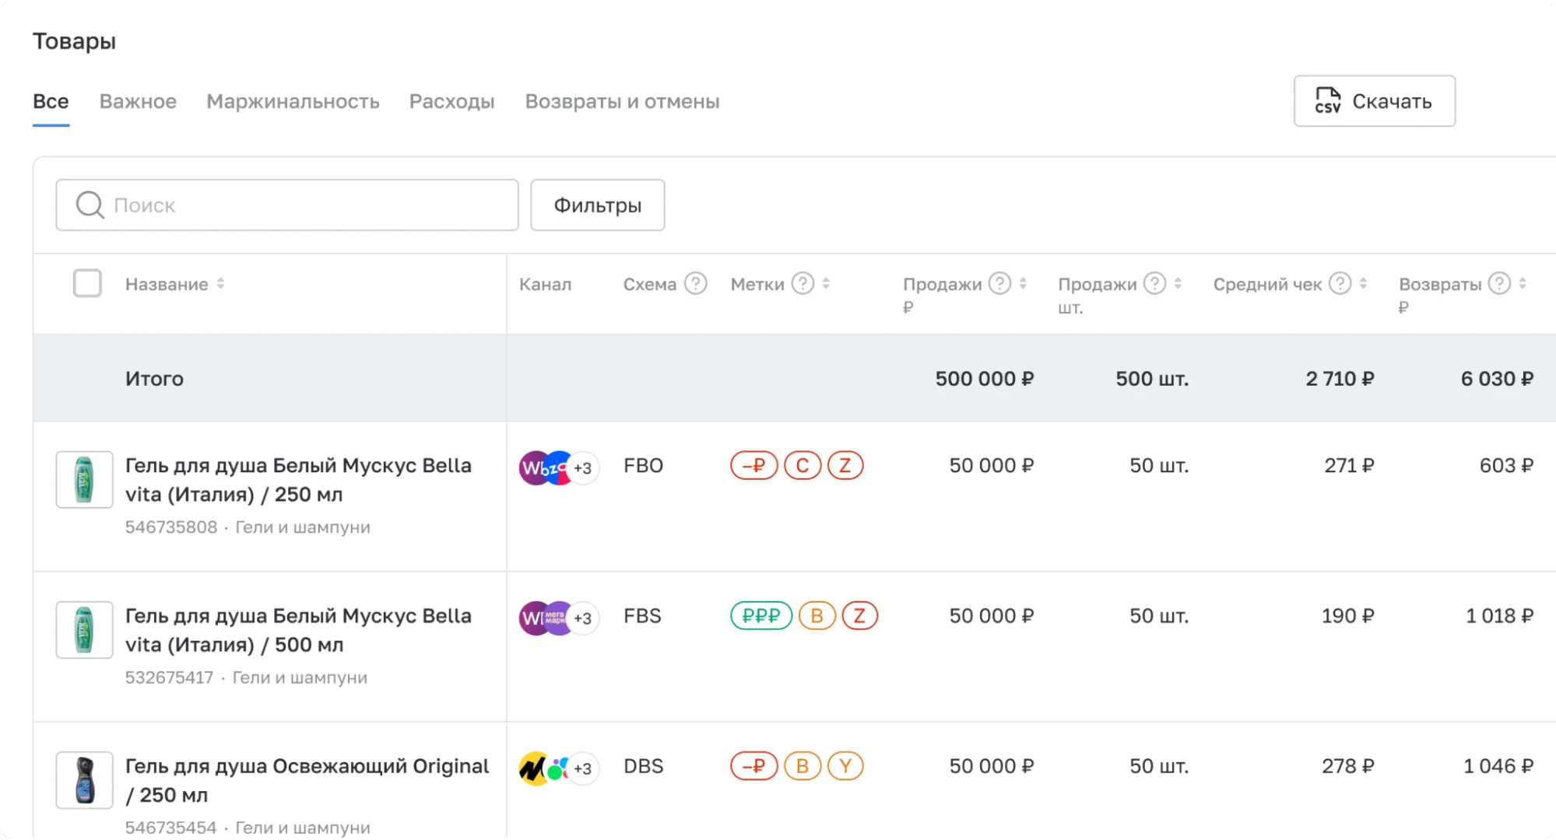Toggle the select-all checkbox in table header

point(87,283)
